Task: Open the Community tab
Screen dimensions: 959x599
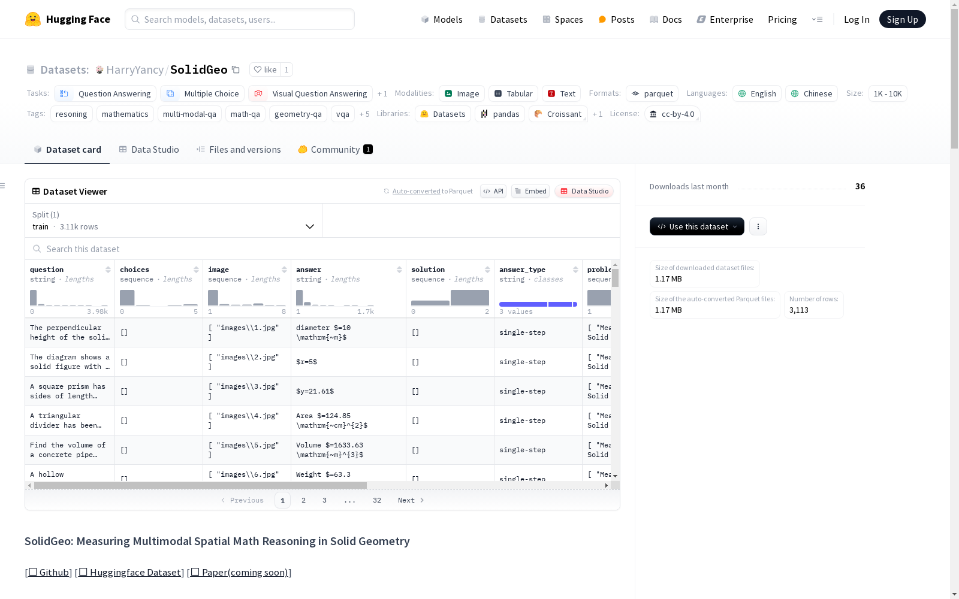Action: pos(335,150)
